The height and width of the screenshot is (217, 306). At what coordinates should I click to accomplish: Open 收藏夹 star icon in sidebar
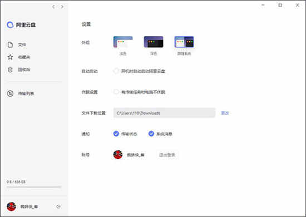click(10, 57)
